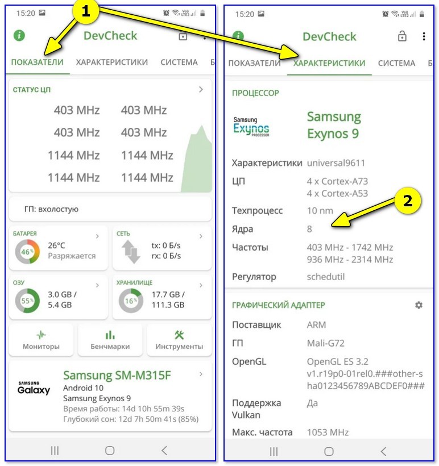Tap the Графический адаптер section header
The image size is (439, 466).
tap(279, 305)
